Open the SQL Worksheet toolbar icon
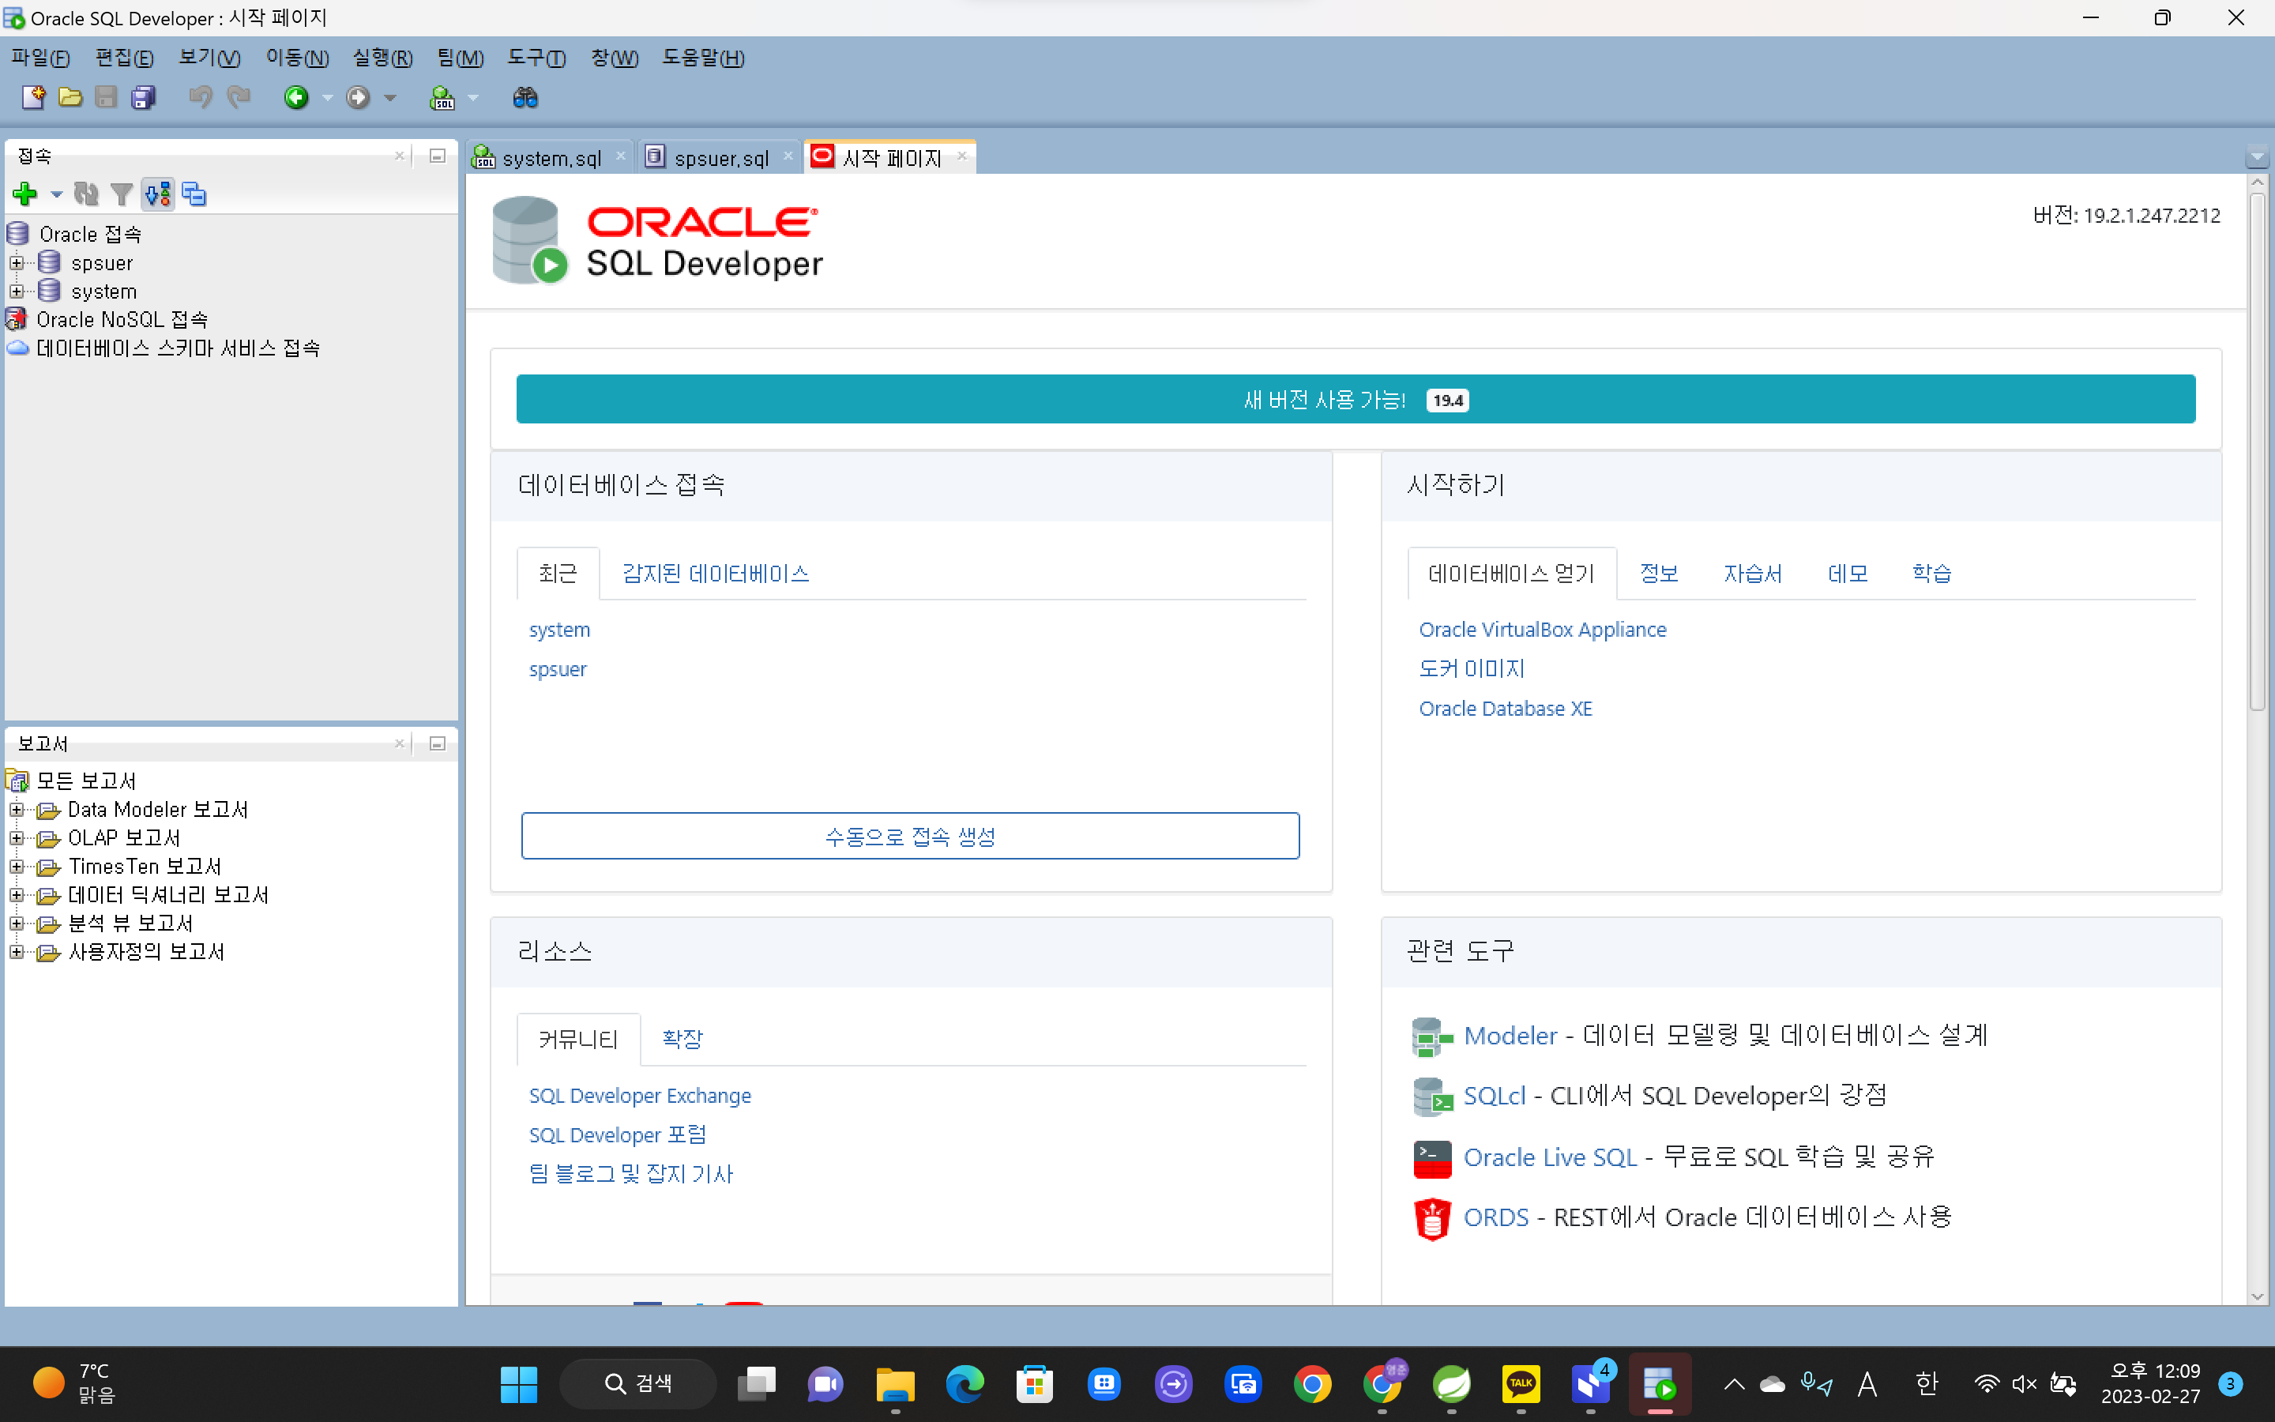The image size is (2275, 1422). [x=442, y=97]
